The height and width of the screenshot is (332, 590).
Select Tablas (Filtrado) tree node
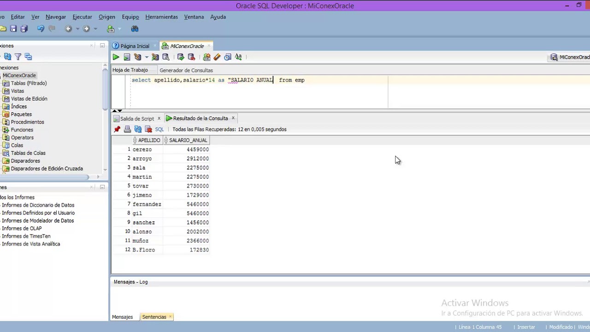click(x=29, y=83)
